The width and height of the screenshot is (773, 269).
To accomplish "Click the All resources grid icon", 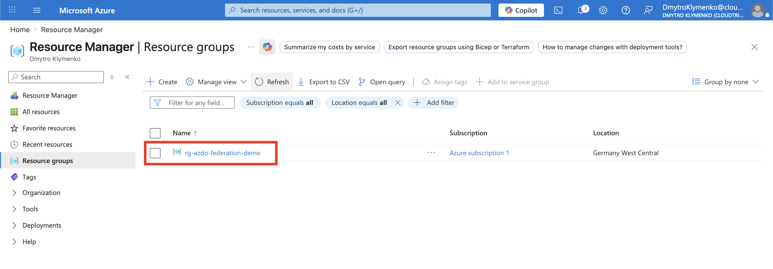I will click(14, 112).
